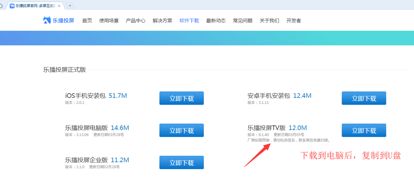Select the 软件下载 navigation item
This screenshot has width=414, height=189.
(x=189, y=21)
